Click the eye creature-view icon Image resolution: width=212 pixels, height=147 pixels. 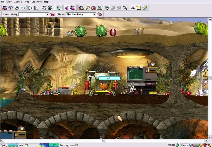10,8
